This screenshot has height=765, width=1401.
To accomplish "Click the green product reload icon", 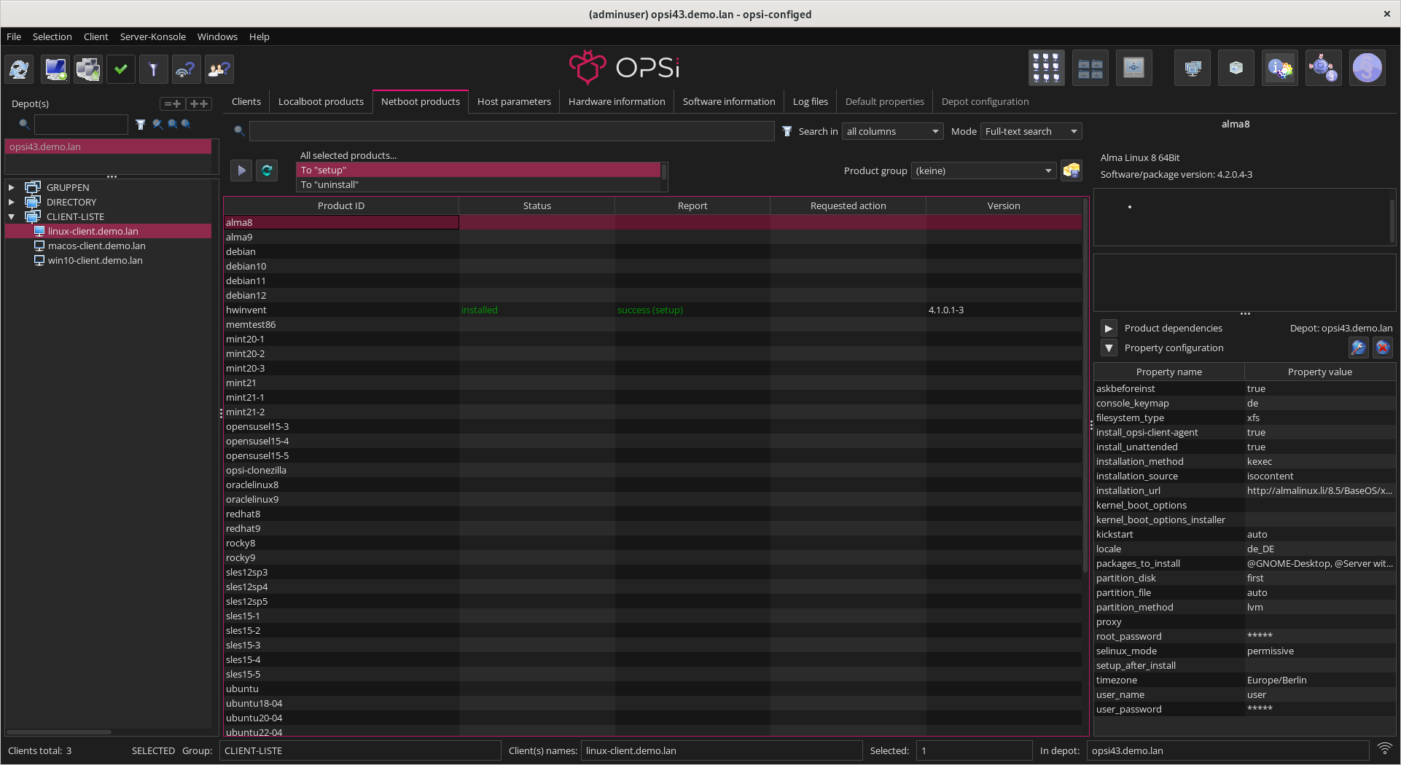I will click(x=267, y=170).
